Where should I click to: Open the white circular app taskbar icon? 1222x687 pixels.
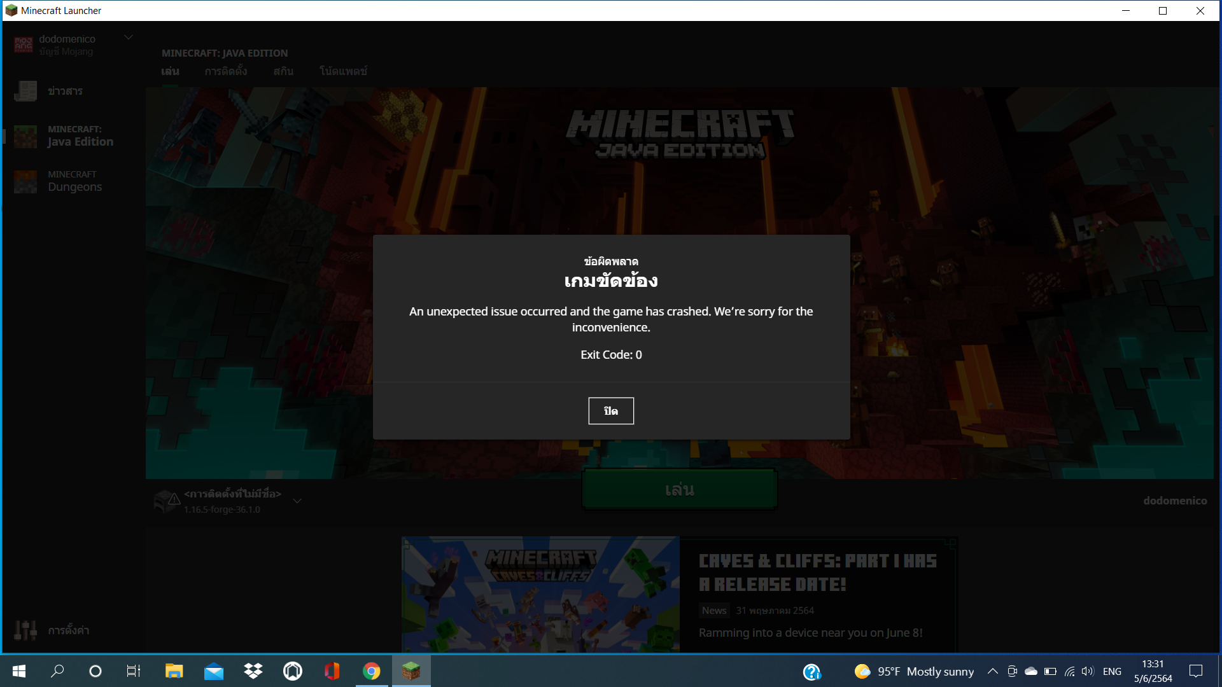[x=293, y=671]
